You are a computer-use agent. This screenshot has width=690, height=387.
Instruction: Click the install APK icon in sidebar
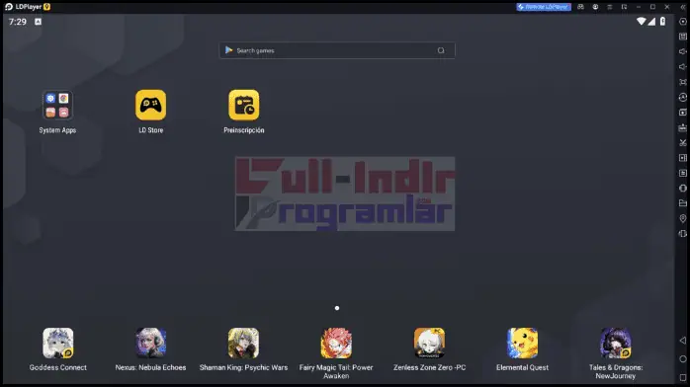683,127
